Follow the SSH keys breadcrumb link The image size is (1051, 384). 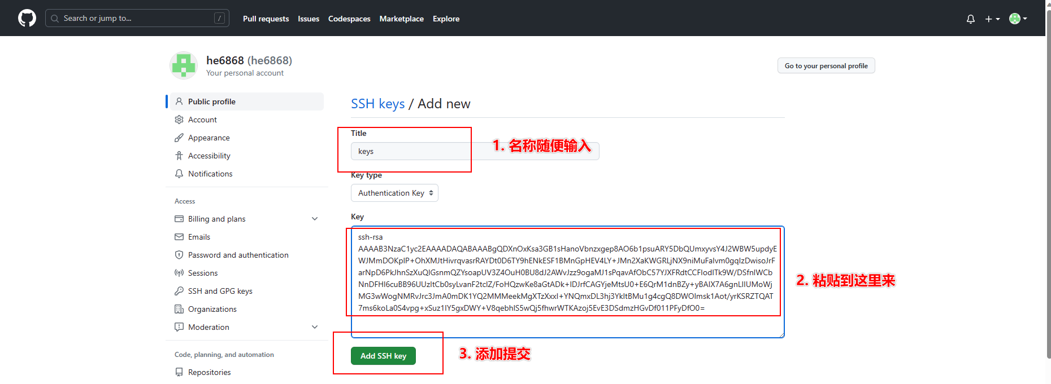tap(377, 104)
